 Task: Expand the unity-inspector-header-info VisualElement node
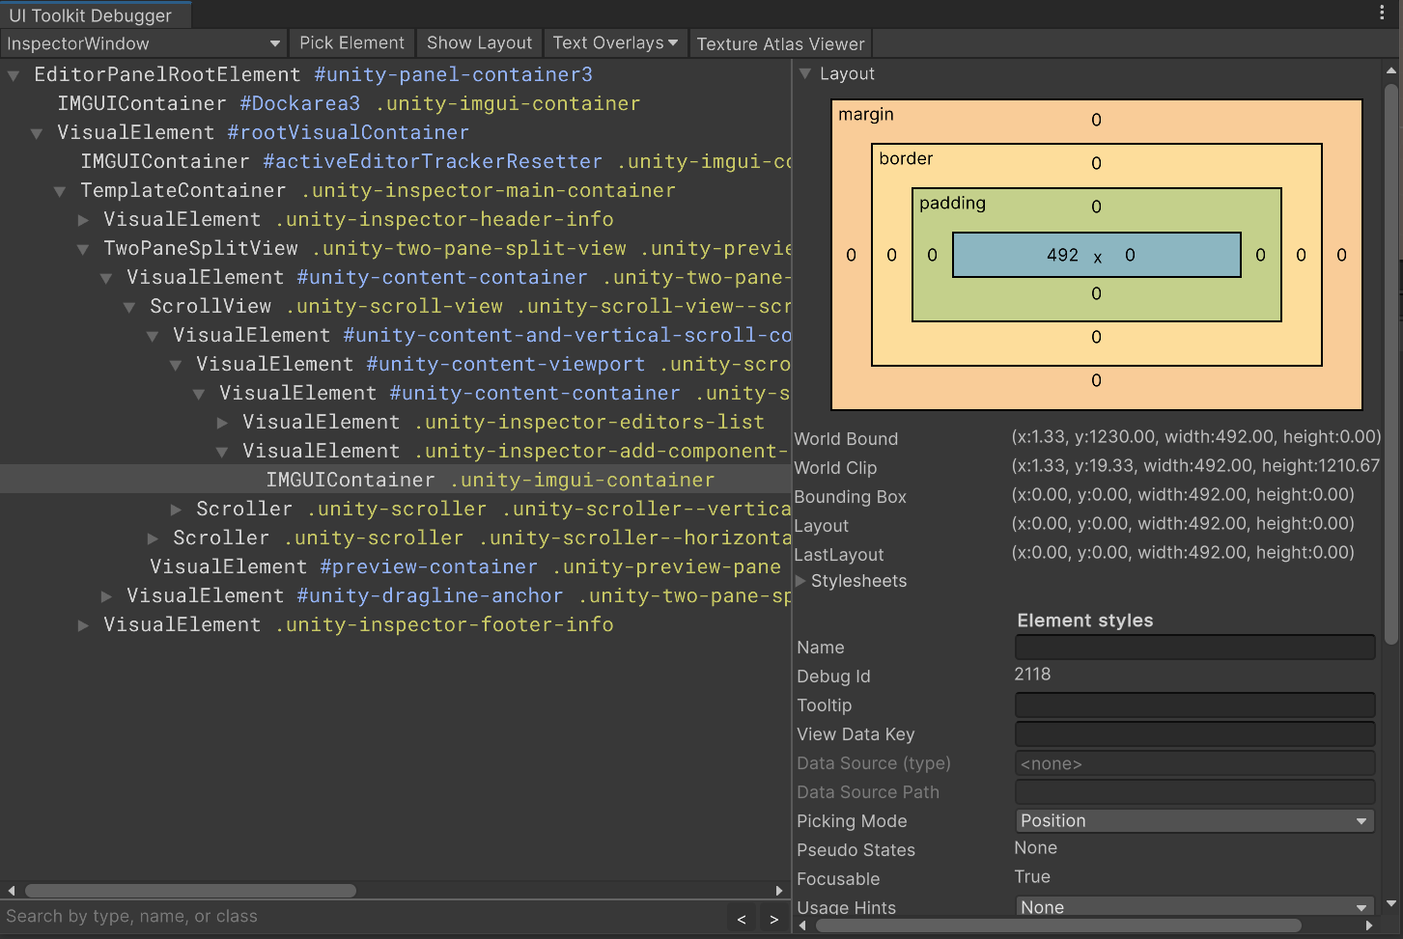click(x=83, y=219)
